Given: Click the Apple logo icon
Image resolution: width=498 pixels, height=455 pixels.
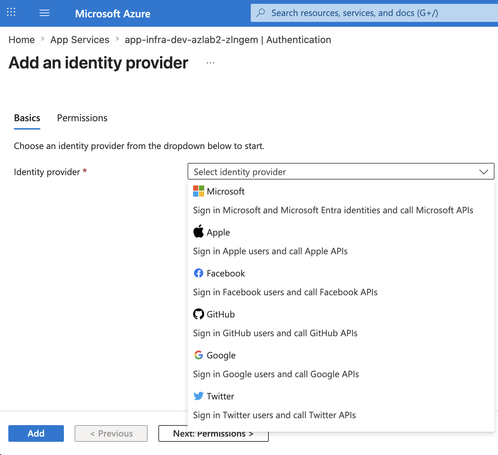Looking at the screenshot, I should pyautogui.click(x=199, y=231).
